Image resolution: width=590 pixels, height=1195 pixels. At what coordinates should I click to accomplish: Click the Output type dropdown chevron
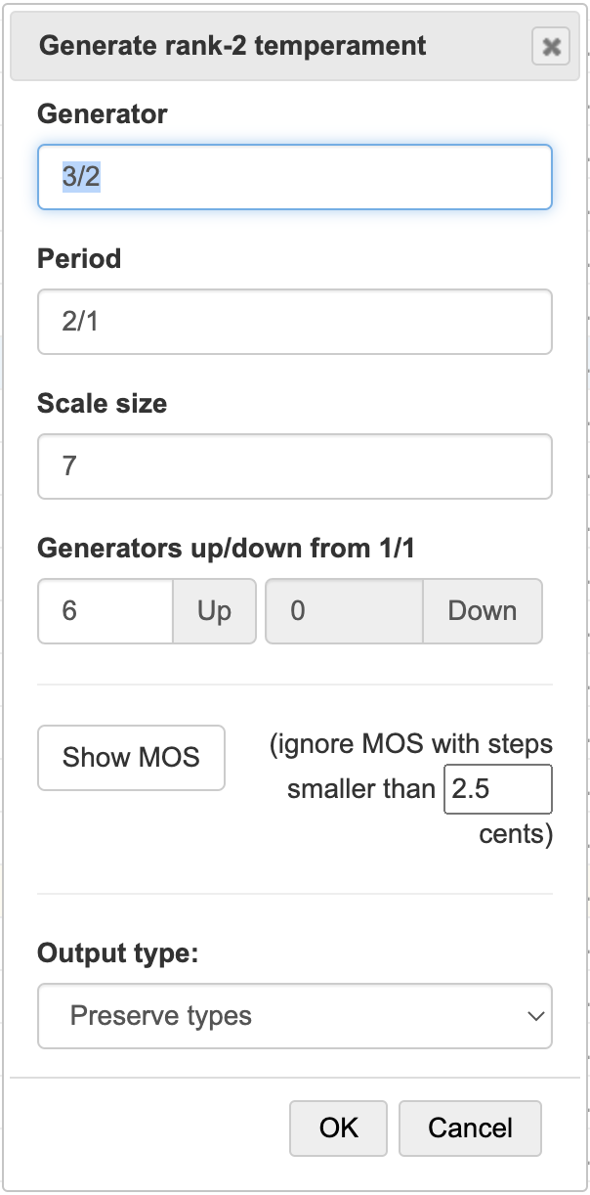(535, 1016)
